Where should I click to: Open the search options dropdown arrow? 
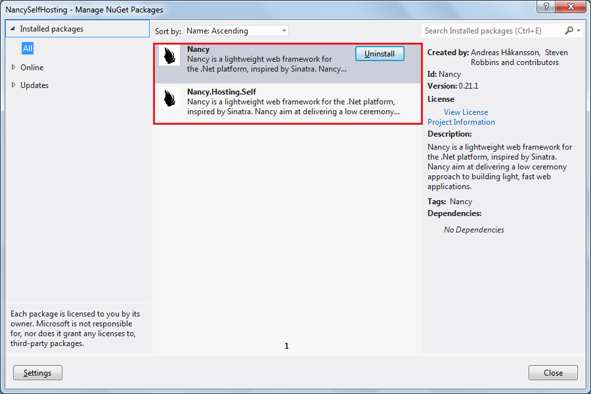point(579,31)
